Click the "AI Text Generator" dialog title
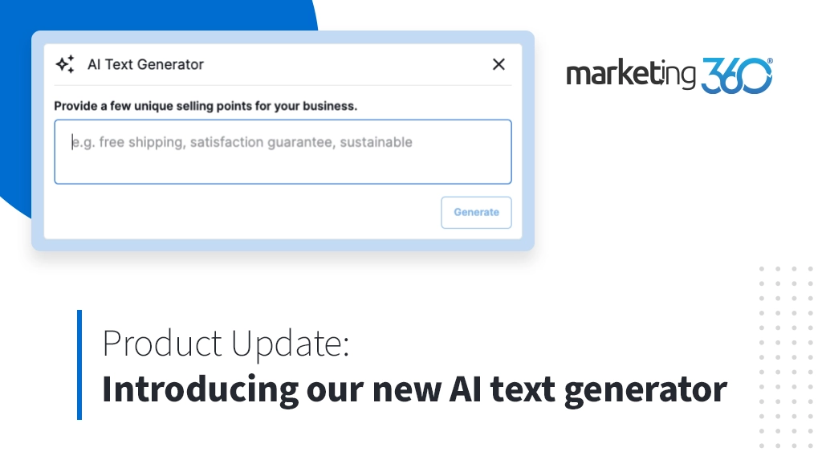 [145, 64]
